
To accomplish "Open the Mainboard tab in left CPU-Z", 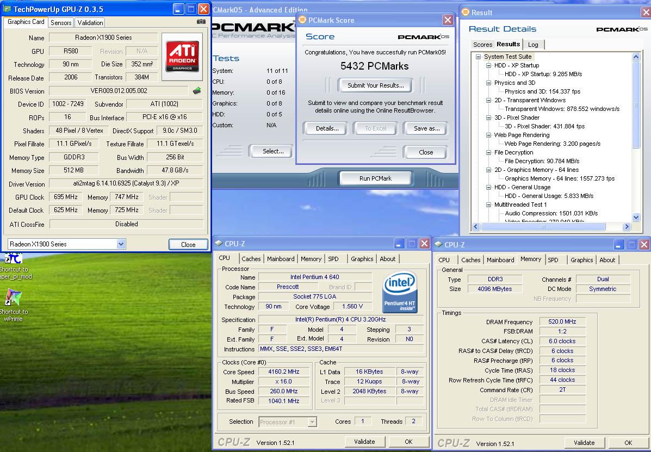I will click(281, 258).
